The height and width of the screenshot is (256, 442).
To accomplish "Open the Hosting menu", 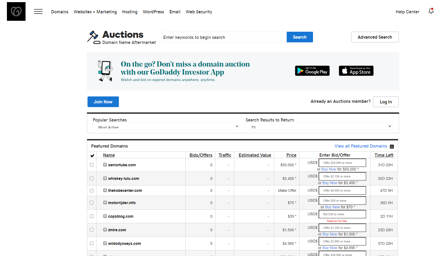I will [130, 12].
